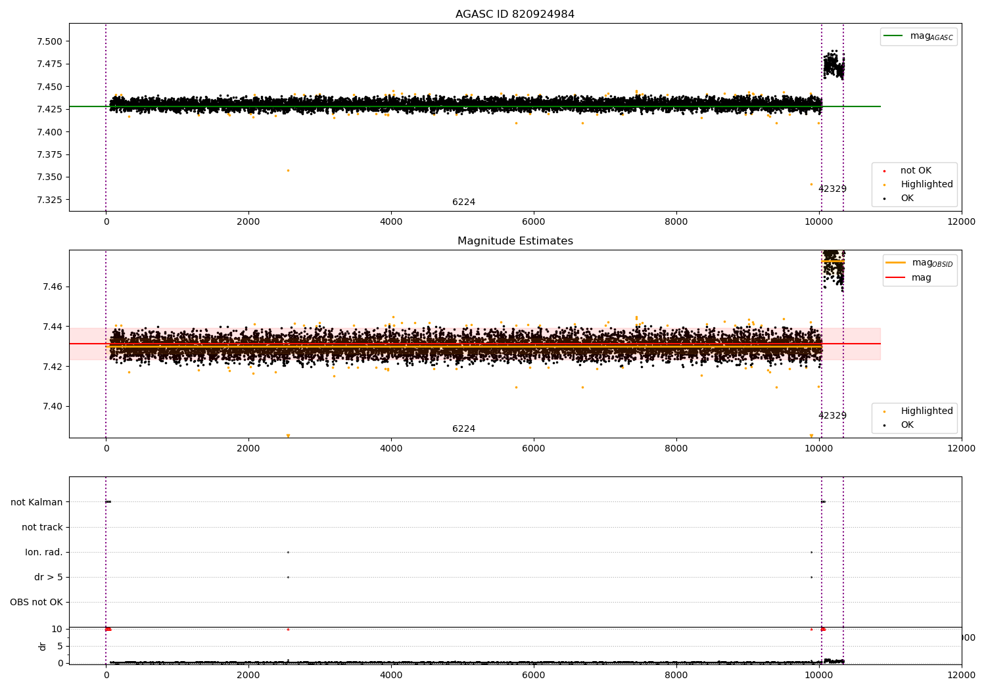Click the 4000 x-tick label under top plot

(x=391, y=222)
